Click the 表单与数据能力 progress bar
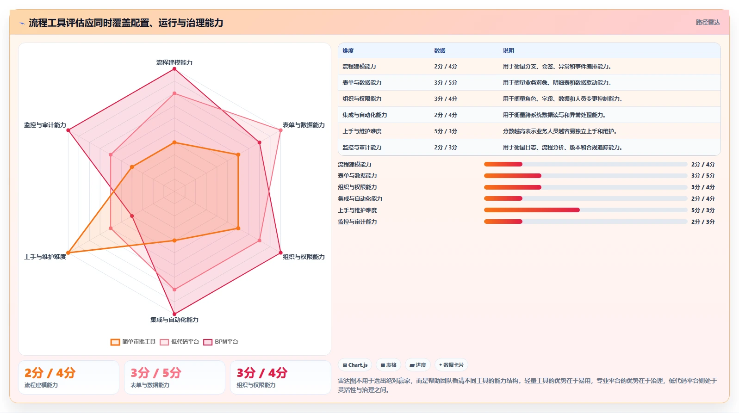This screenshot has height=413, width=739. [x=585, y=176]
